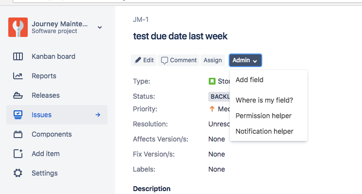Add a Comment to the issue

coord(179,60)
